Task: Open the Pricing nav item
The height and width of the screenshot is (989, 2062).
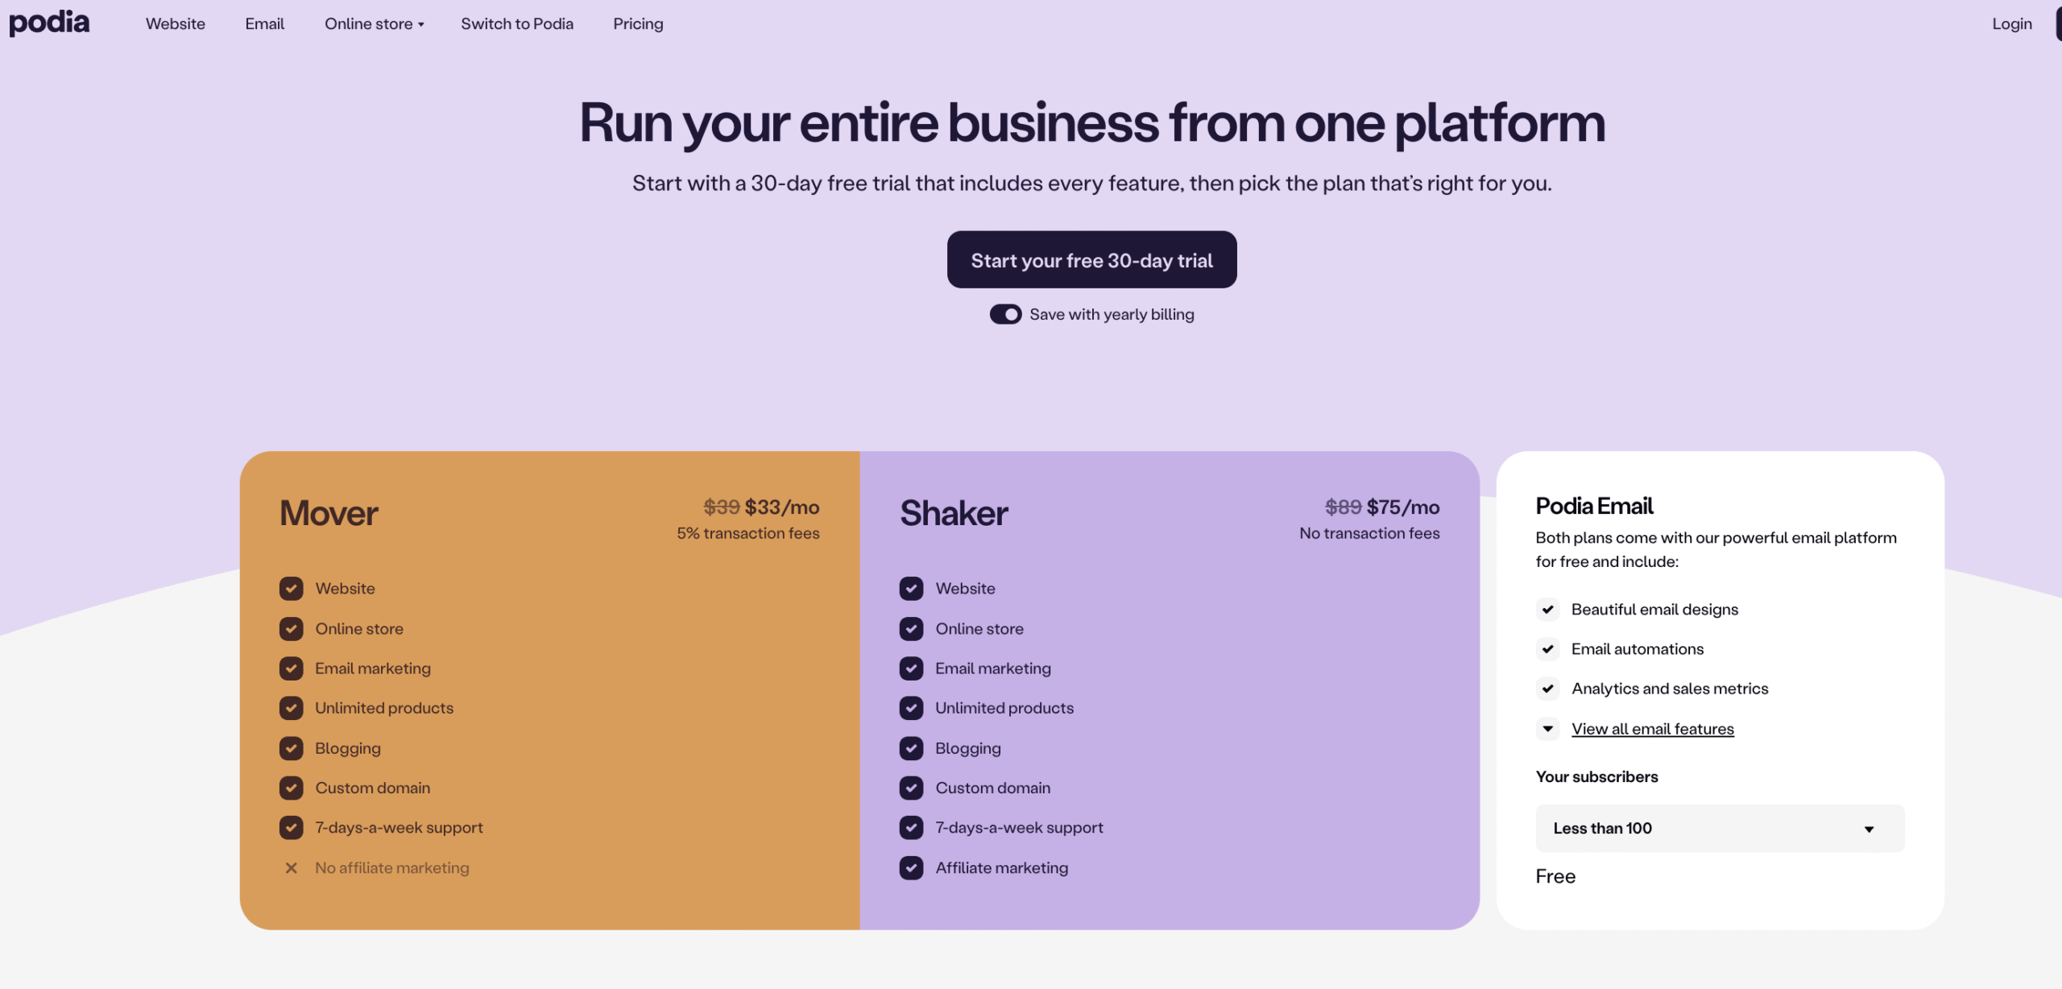Action: click(638, 24)
